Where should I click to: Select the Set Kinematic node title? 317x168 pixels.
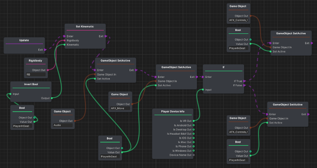(84, 27)
